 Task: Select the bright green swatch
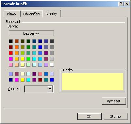pyautogui.click(x=28, y=59)
